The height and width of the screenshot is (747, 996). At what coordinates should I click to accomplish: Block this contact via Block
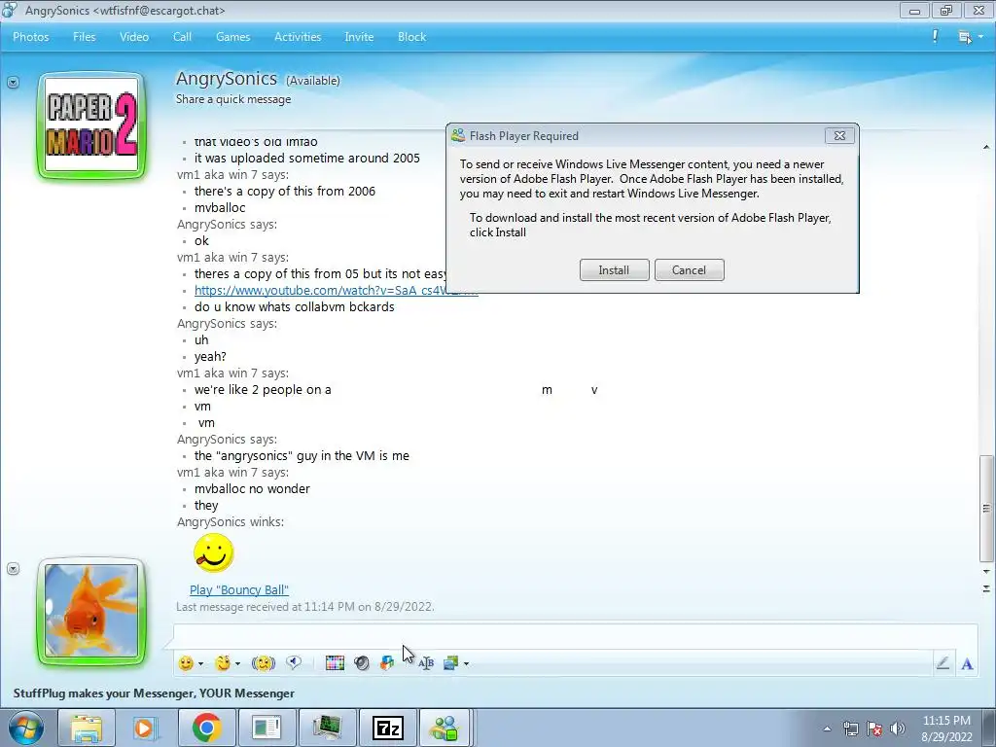tap(411, 37)
